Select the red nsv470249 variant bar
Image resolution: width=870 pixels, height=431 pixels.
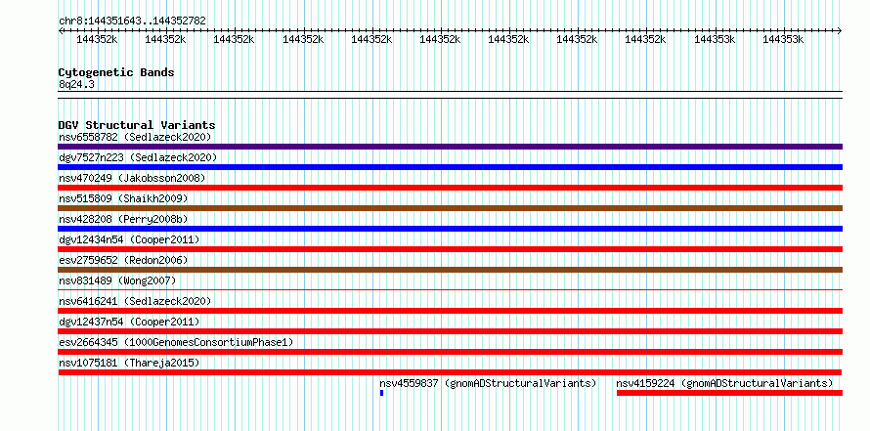tap(450, 188)
